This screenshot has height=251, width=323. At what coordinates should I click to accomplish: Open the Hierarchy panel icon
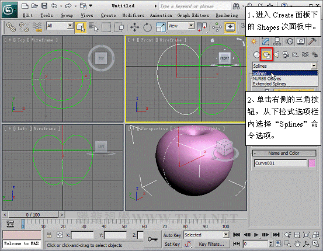[277, 41]
